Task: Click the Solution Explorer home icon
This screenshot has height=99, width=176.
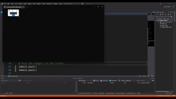Action: pyautogui.click(x=161, y=15)
